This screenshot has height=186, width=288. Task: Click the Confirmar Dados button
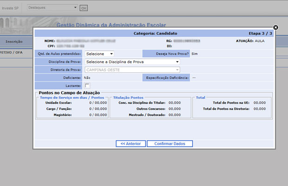pos(170,144)
